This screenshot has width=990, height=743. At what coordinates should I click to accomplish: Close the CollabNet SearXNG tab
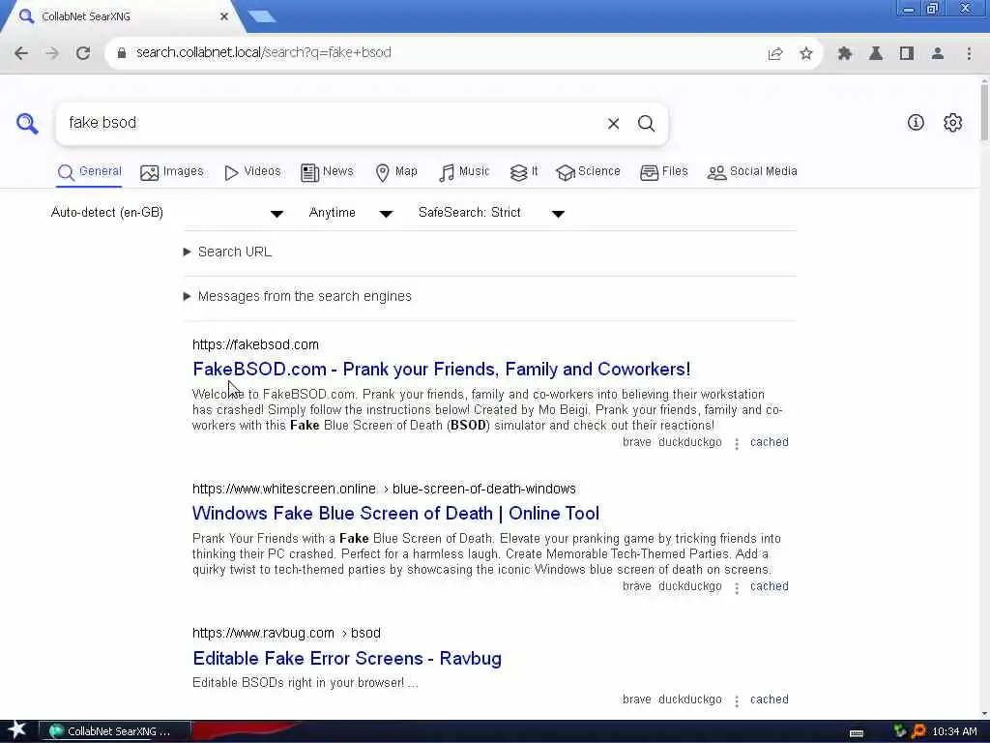point(224,16)
